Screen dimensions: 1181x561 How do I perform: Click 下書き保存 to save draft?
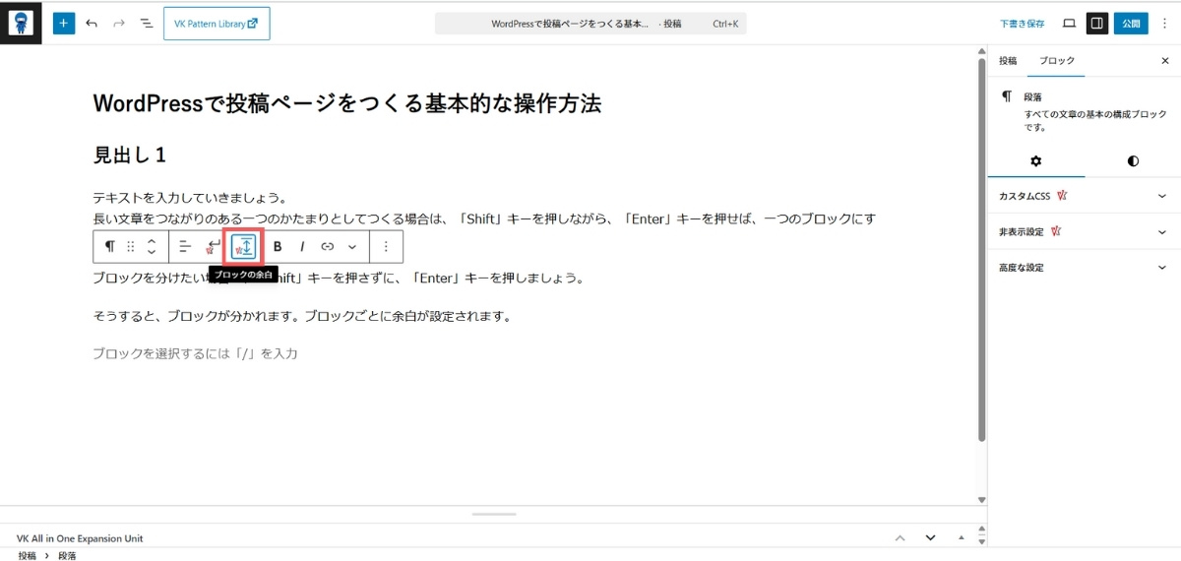(1022, 24)
